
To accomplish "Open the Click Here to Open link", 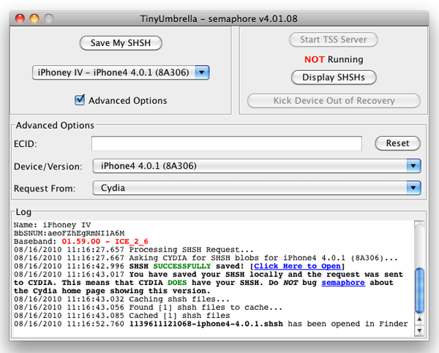I will (297, 266).
